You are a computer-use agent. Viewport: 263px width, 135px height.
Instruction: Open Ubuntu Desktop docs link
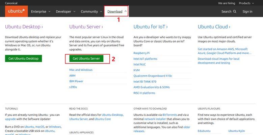coord(112,115)
